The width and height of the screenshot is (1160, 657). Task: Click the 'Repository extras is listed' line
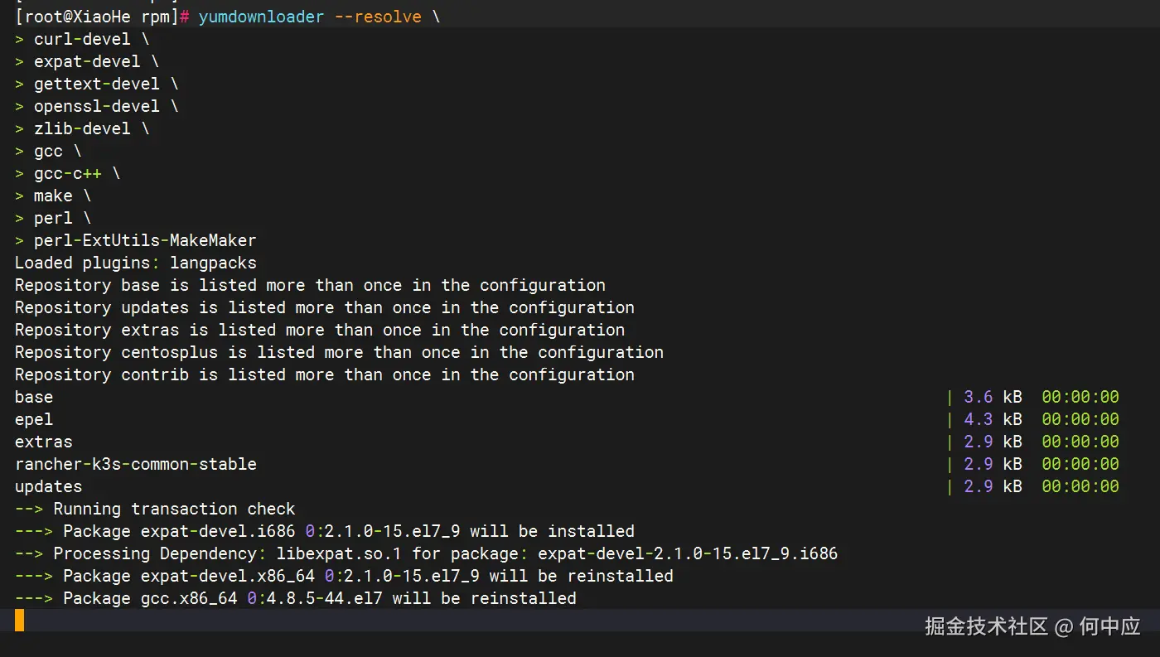click(320, 330)
